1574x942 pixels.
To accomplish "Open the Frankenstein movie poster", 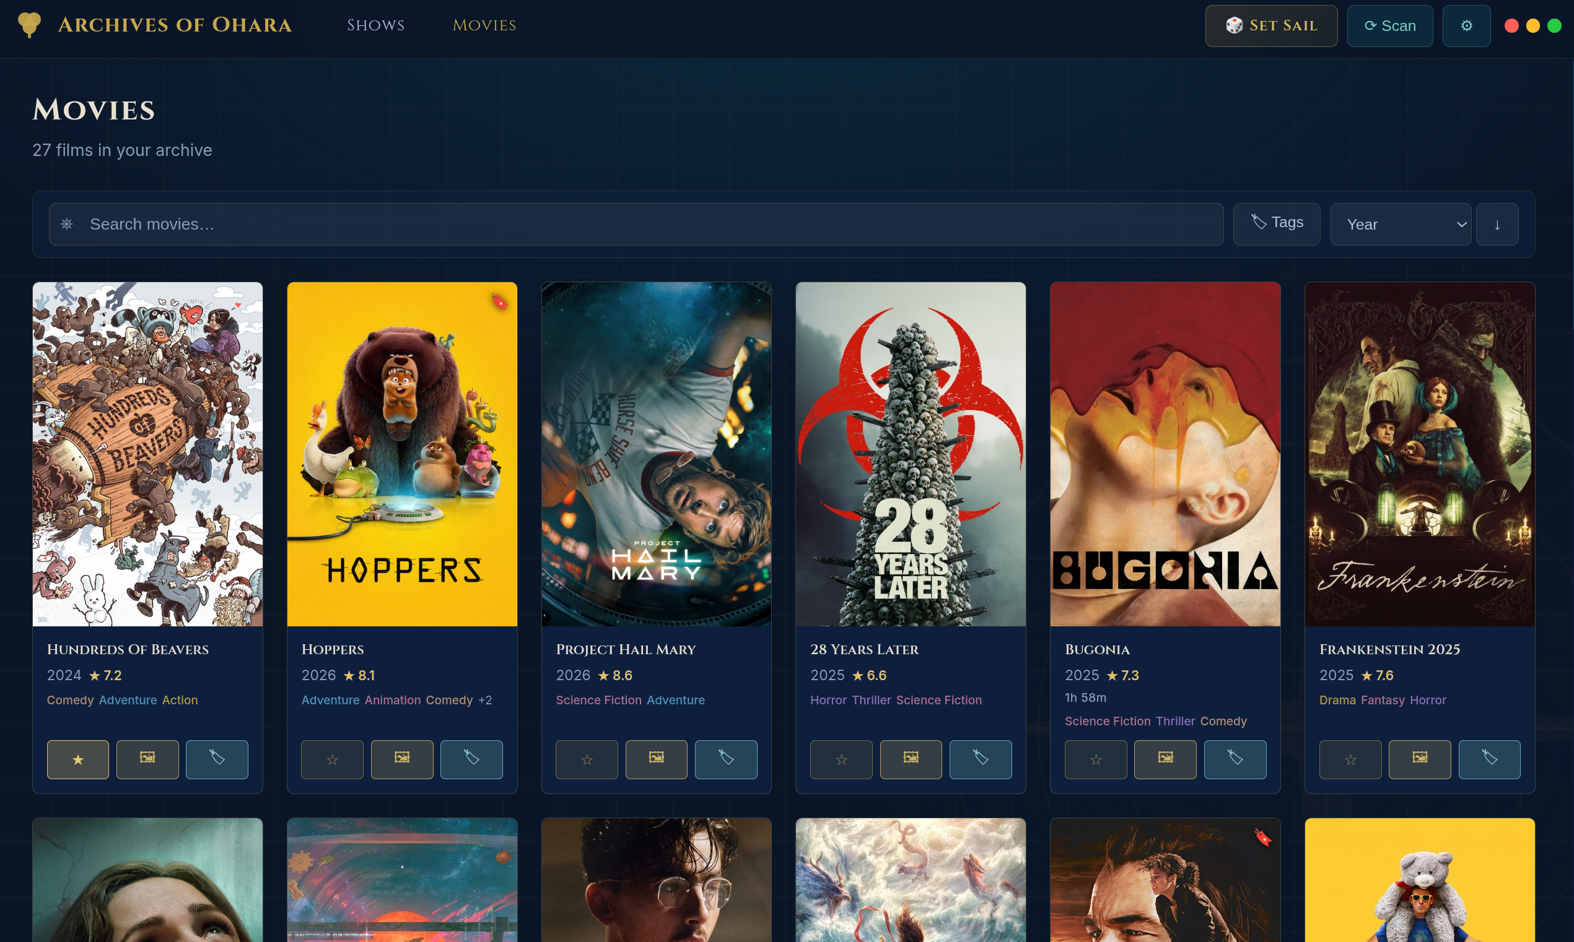I will (x=1420, y=454).
